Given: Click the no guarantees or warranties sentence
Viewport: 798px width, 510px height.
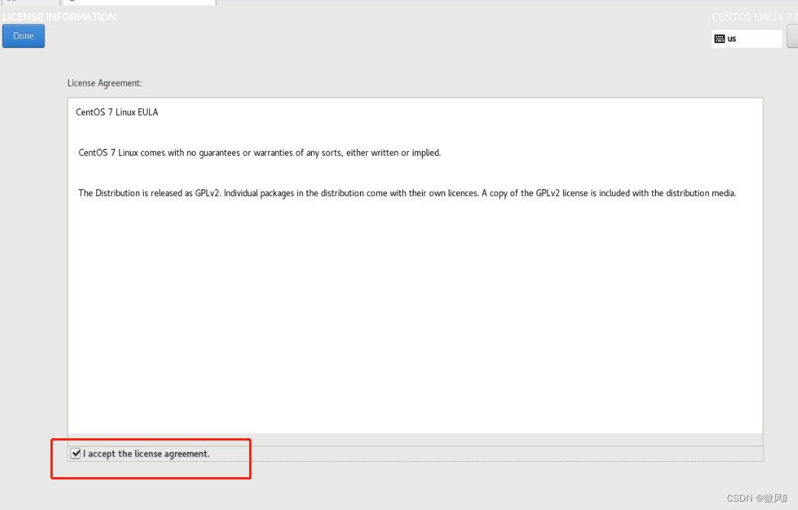Looking at the screenshot, I should pyautogui.click(x=260, y=153).
